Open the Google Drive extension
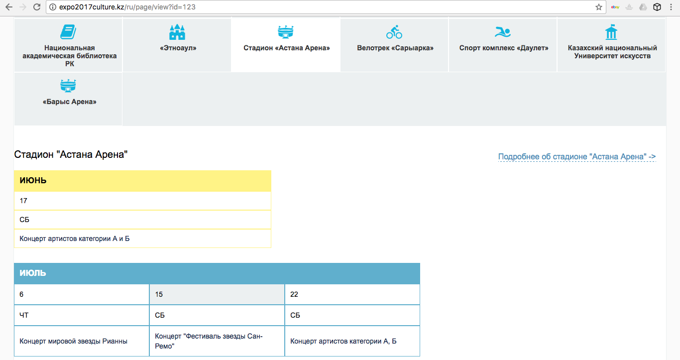This screenshot has width=680, height=360. pyautogui.click(x=643, y=7)
